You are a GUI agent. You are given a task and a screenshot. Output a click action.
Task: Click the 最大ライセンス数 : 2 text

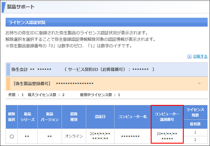[x=46, y=95]
